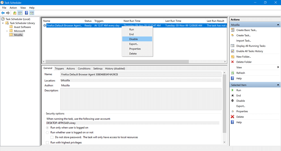The height and width of the screenshot is (151, 281).
Task: Open the Help menu in menu bar
Action: pos(32,8)
